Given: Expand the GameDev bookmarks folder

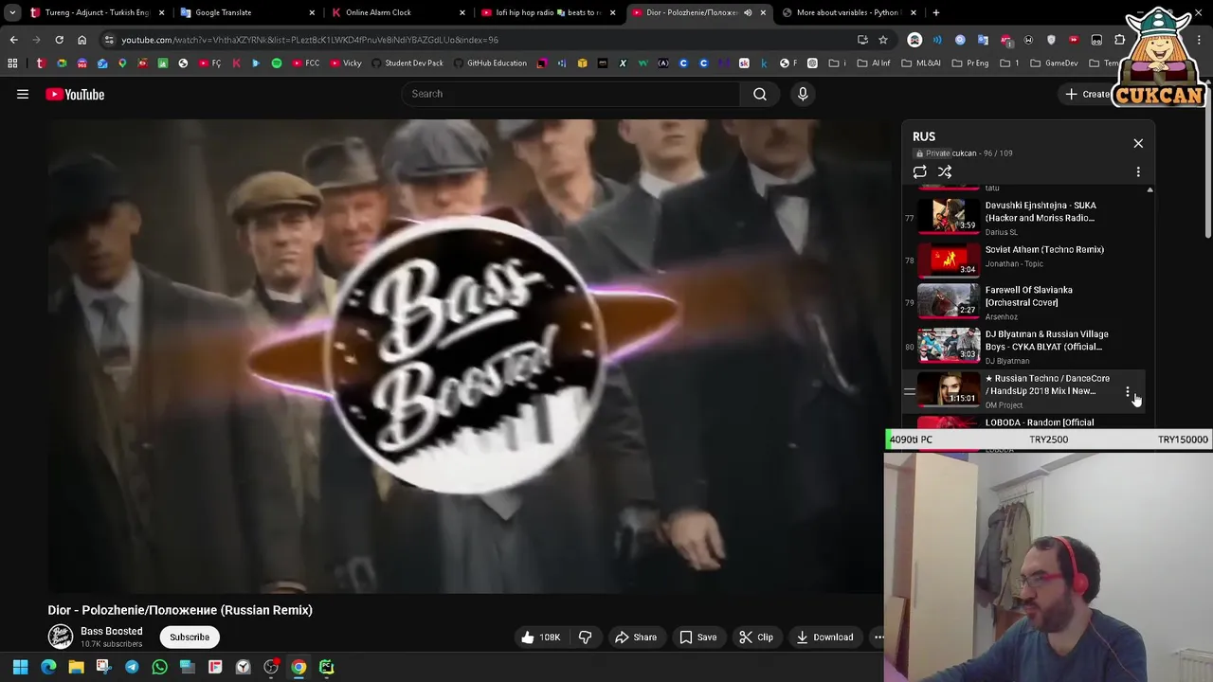Looking at the screenshot, I should [x=1054, y=63].
